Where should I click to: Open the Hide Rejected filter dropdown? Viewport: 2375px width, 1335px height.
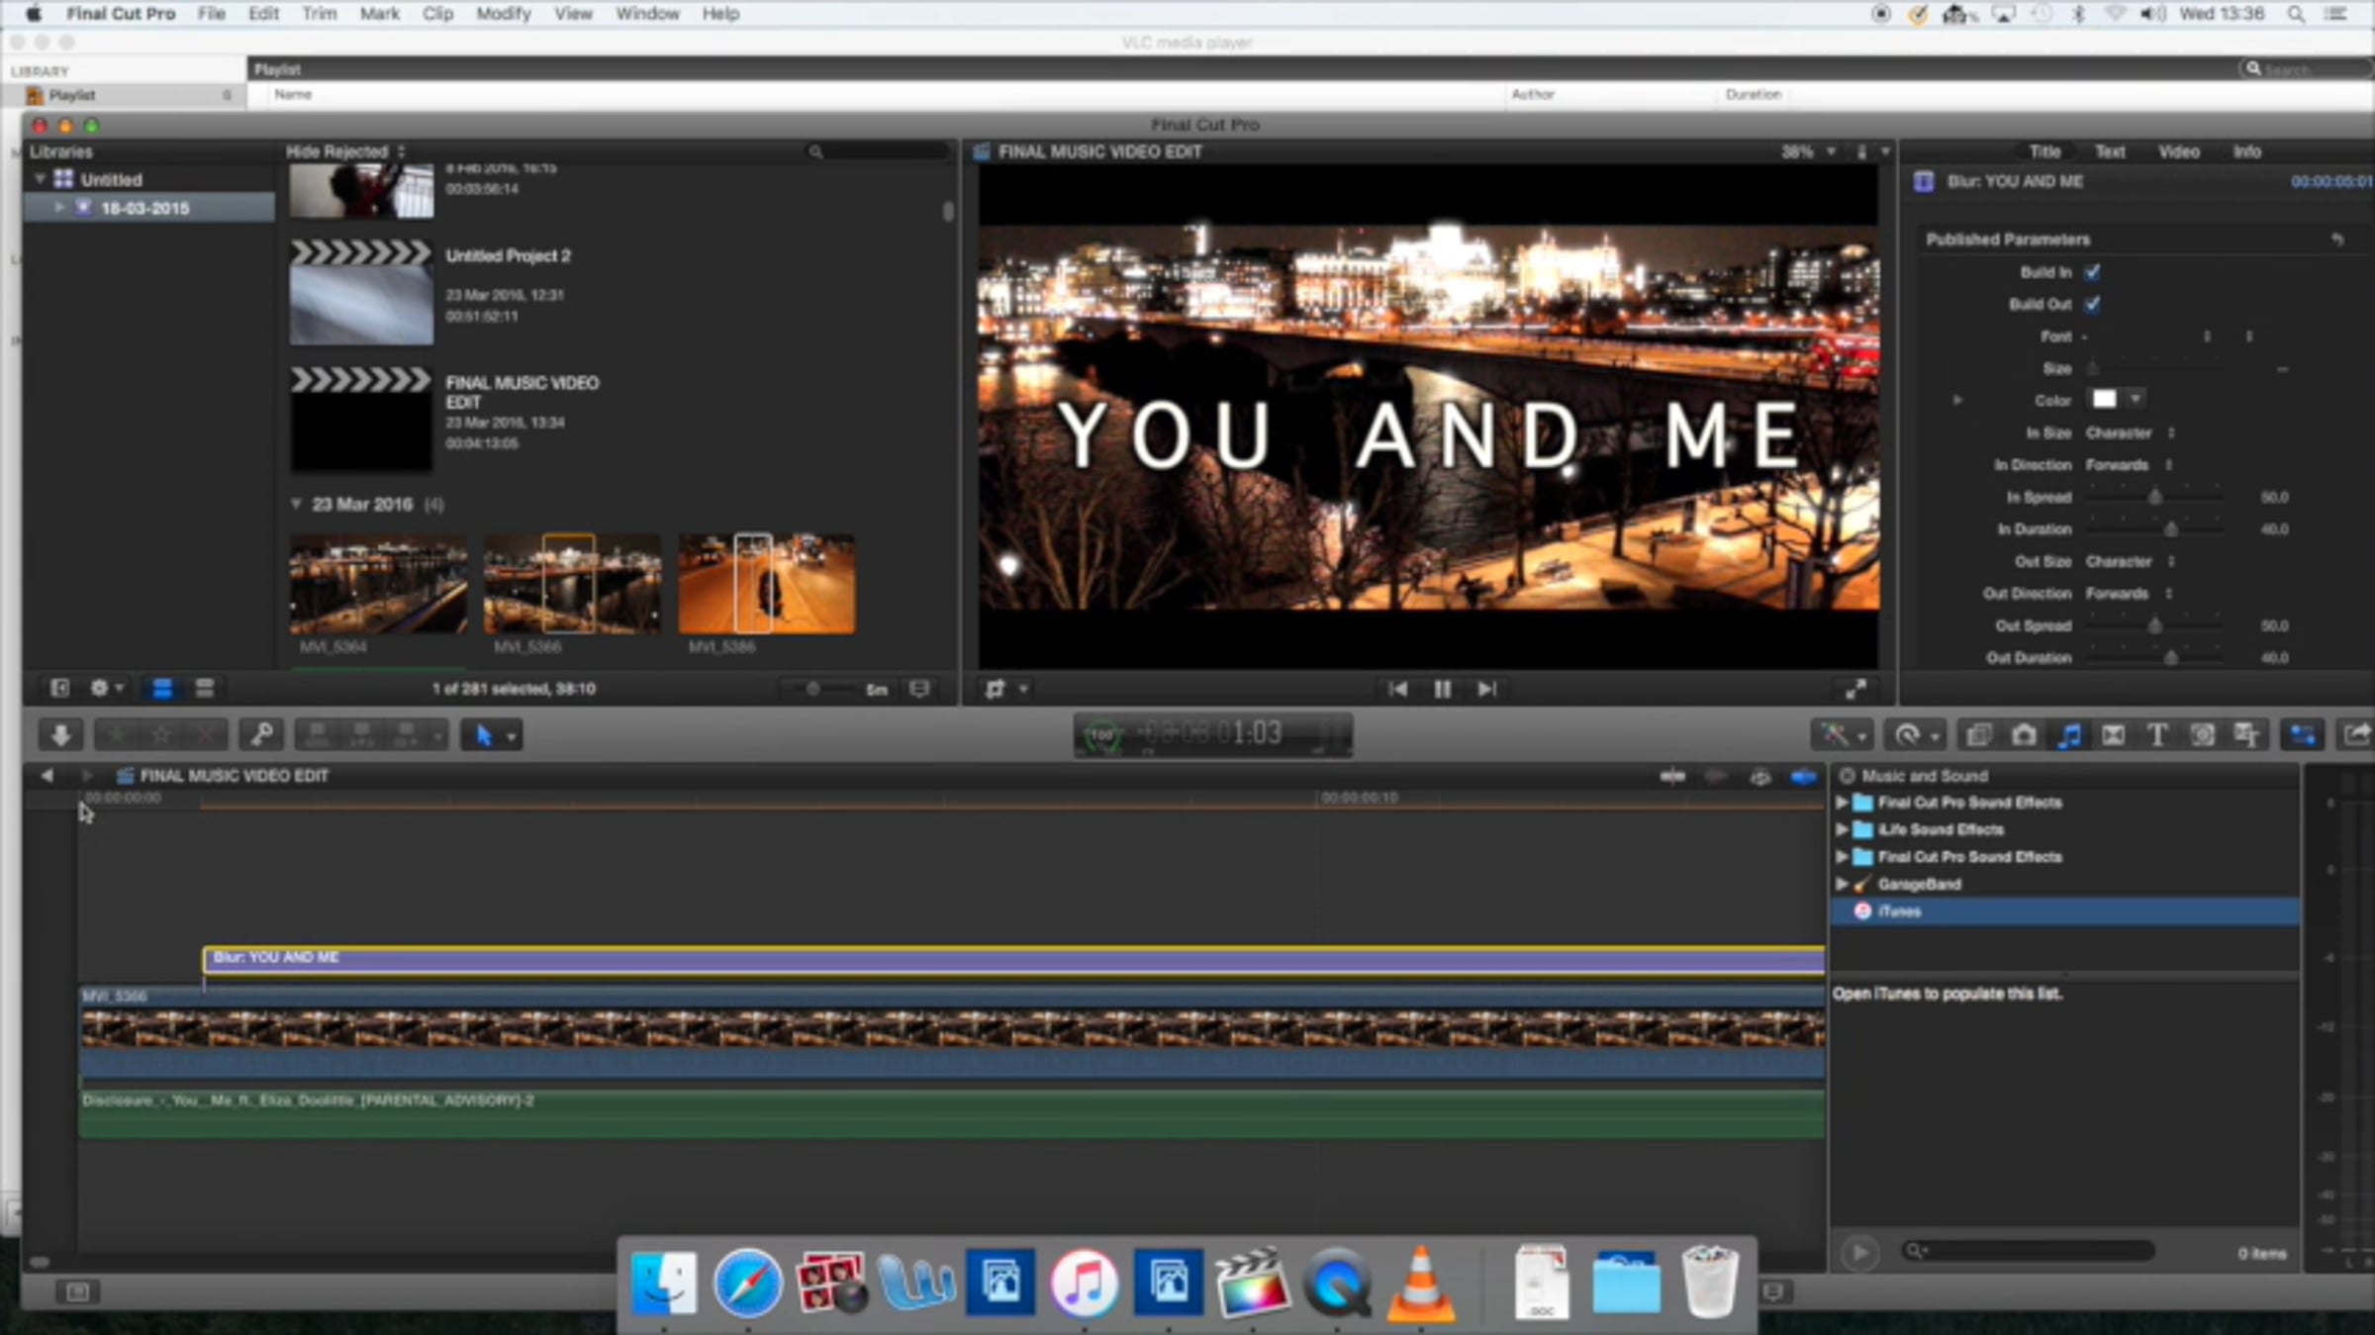point(344,151)
